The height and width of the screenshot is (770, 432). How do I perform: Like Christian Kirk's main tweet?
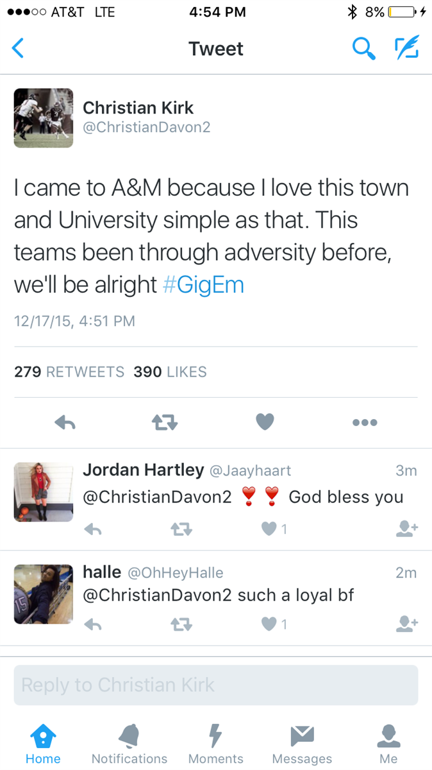[x=265, y=422]
